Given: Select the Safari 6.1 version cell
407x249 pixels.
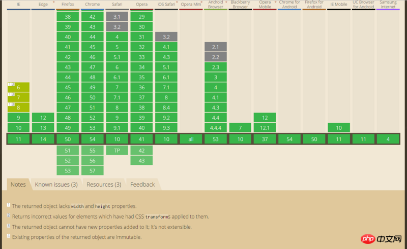Looking at the screenshot, I should point(117,77).
